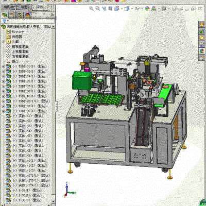
Task: Click the Previous View icon
Action: [104, 9]
